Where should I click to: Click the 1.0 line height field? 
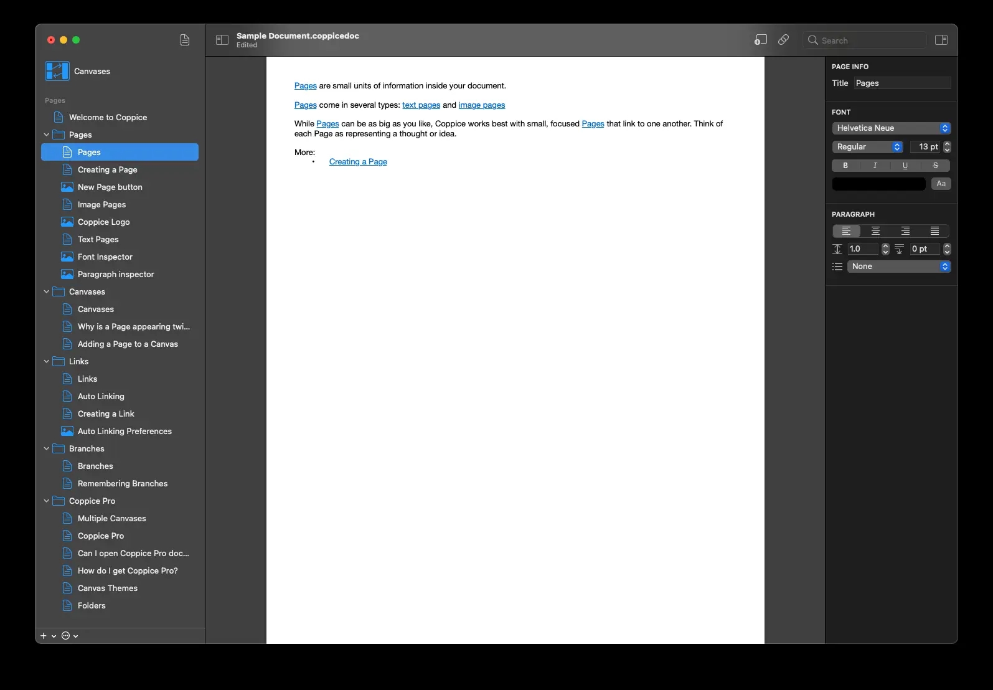pyautogui.click(x=863, y=249)
